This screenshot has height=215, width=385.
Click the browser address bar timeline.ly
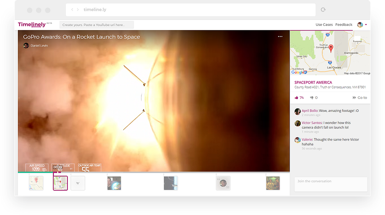click(191, 10)
